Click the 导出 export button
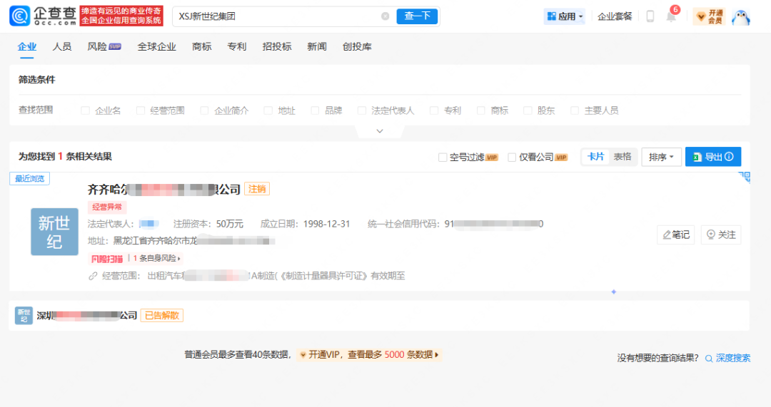771x407 pixels. pyautogui.click(x=713, y=157)
